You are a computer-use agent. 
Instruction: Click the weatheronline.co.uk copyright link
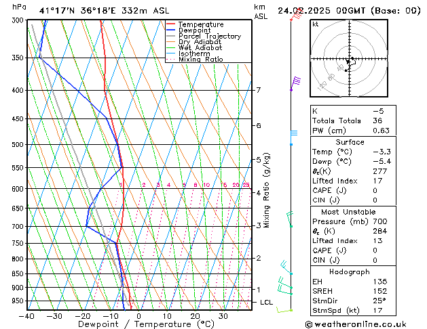356,324
